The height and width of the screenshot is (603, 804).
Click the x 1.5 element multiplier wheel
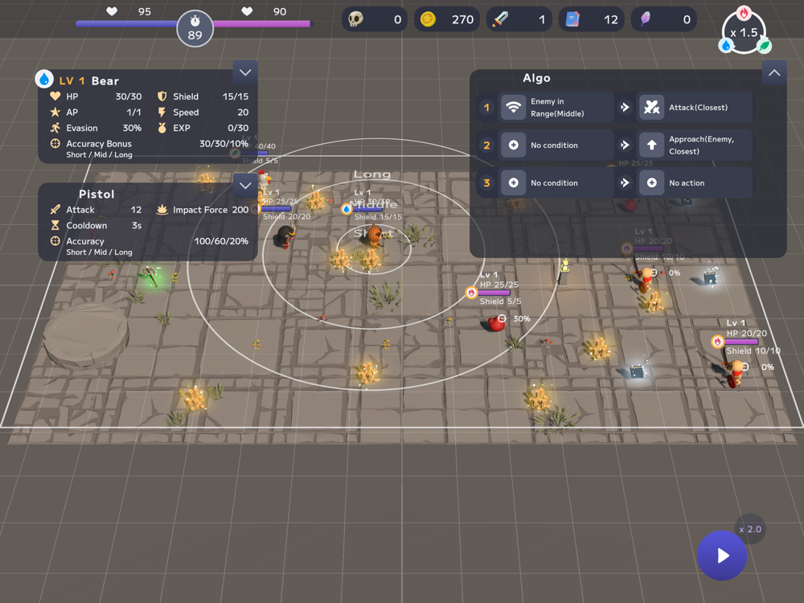coord(744,33)
